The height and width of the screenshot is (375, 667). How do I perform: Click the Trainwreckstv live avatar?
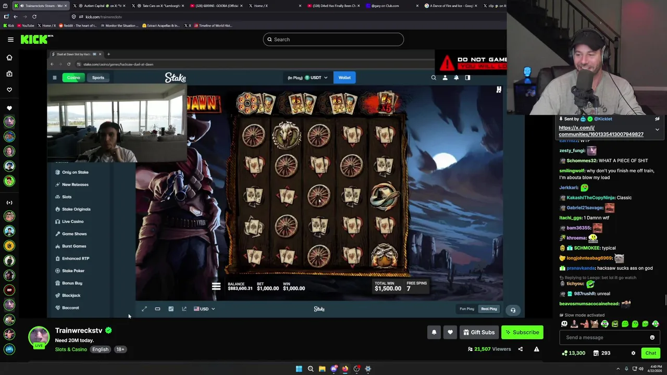point(39,336)
